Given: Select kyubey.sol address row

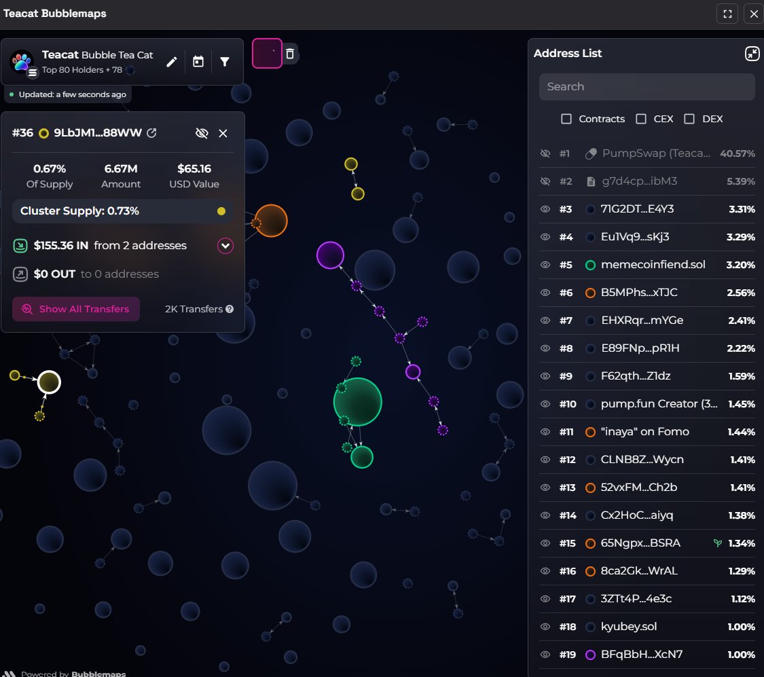Looking at the screenshot, I should (647, 626).
